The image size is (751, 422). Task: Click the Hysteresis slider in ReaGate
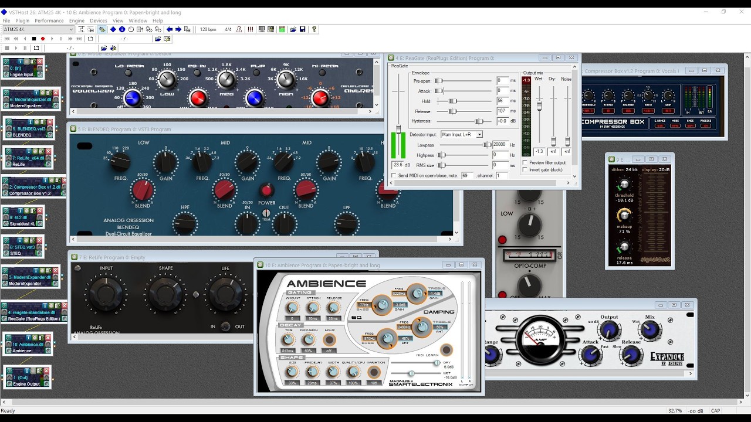[x=479, y=121]
